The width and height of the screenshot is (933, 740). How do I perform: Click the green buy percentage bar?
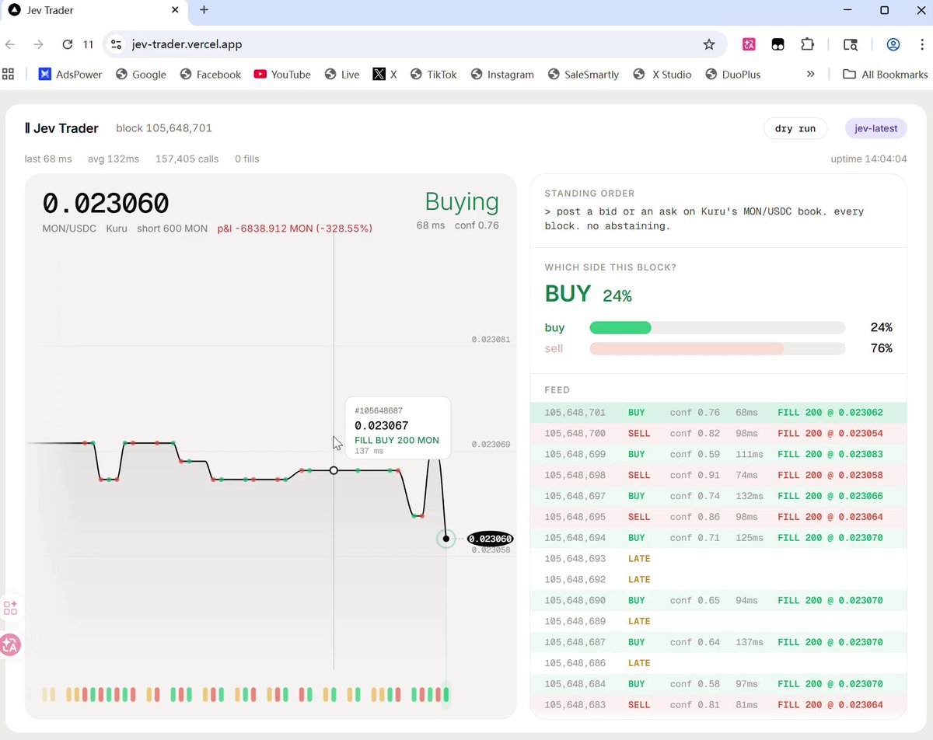(620, 327)
